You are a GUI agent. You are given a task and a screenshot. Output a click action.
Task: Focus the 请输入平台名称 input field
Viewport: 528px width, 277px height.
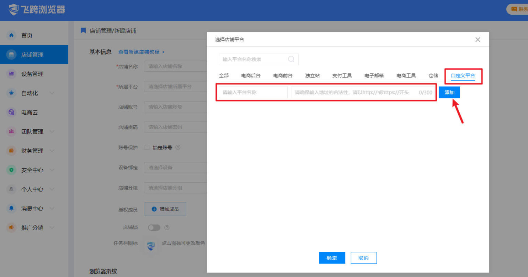click(x=253, y=93)
